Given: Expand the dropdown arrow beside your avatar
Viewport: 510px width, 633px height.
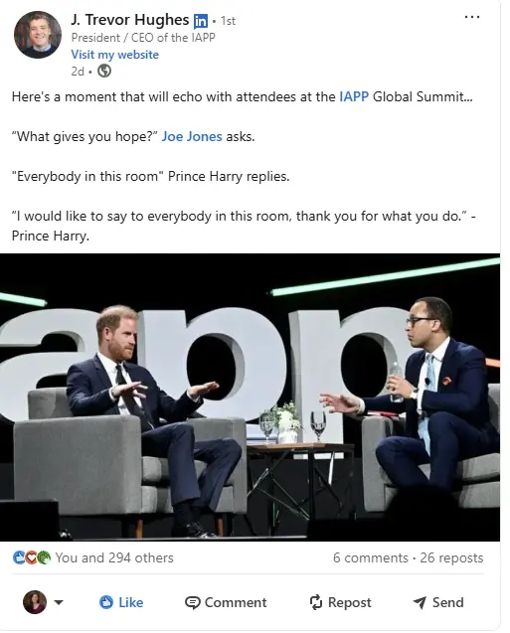Looking at the screenshot, I should pyautogui.click(x=59, y=602).
